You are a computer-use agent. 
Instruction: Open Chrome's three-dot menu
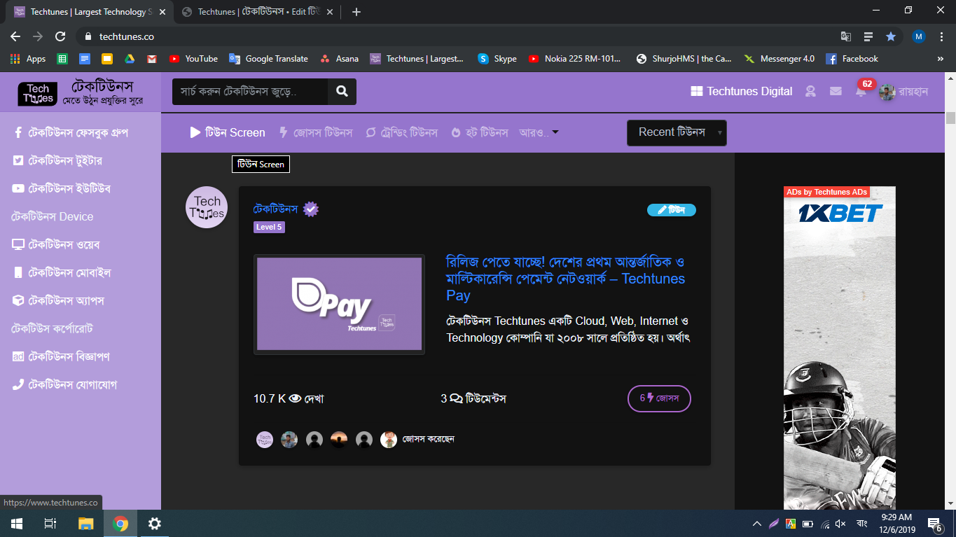[941, 36]
